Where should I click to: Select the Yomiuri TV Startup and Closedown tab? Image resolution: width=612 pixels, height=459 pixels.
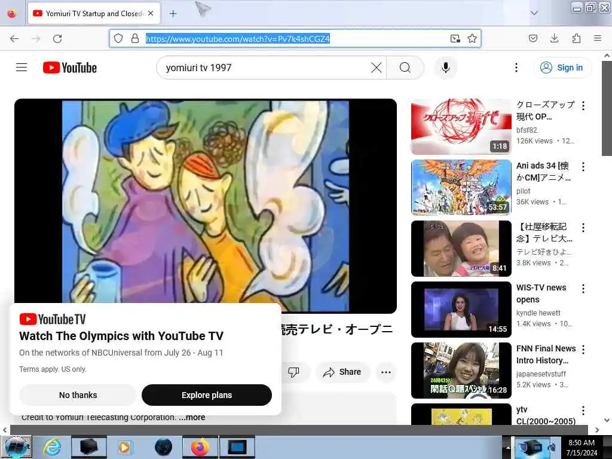pyautogui.click(x=94, y=14)
